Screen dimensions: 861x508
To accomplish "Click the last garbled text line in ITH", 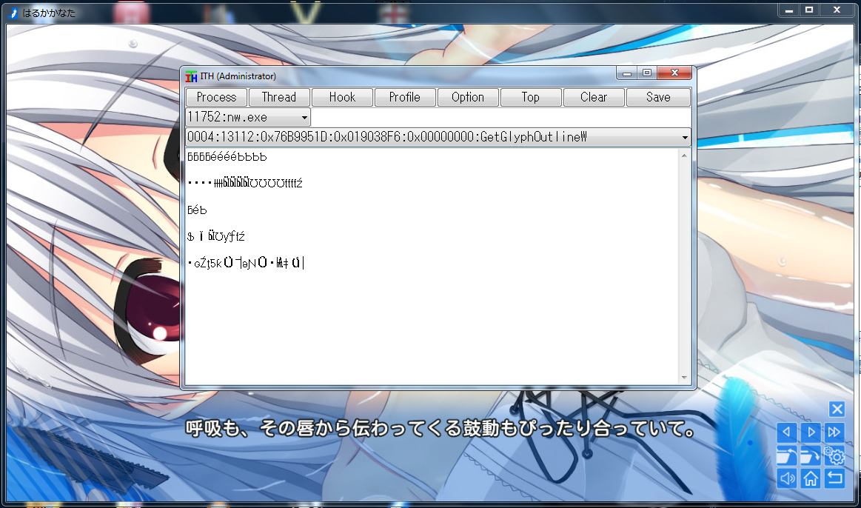I will click(246, 263).
